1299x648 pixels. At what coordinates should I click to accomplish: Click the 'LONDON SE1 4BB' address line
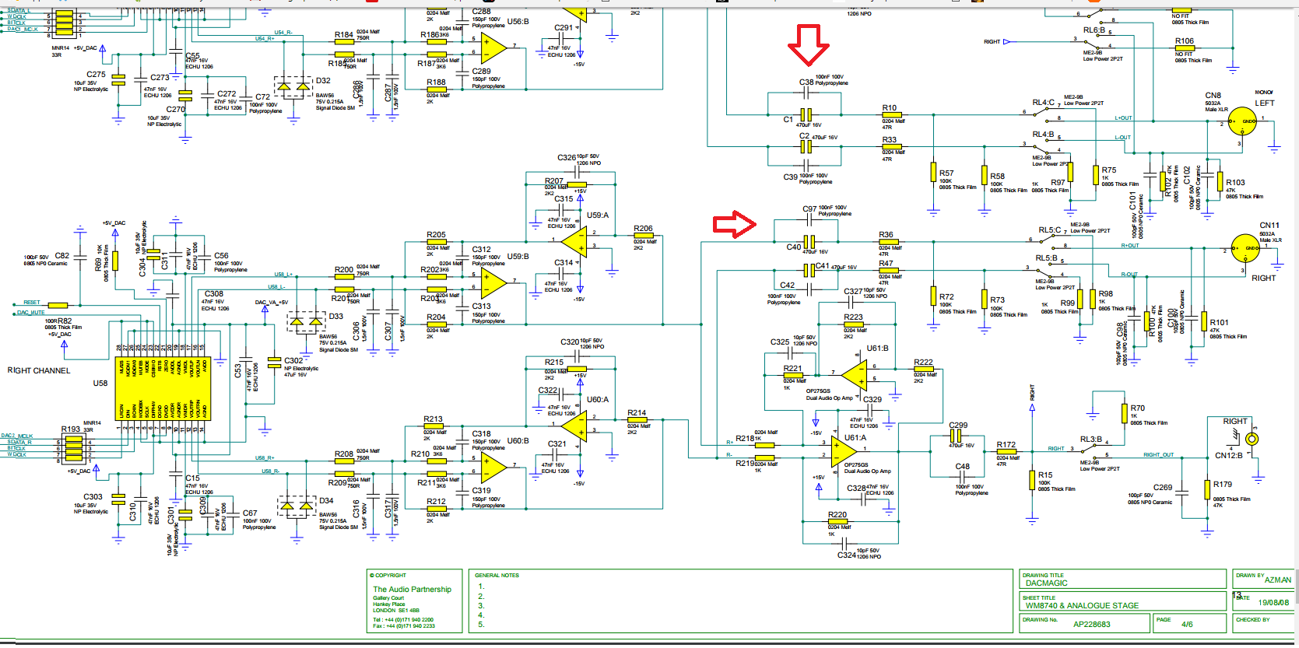click(x=396, y=611)
